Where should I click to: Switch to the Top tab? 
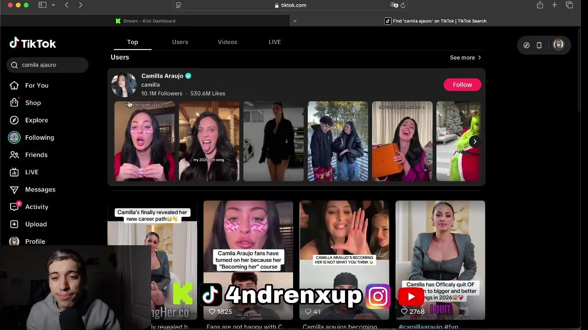coord(132,42)
